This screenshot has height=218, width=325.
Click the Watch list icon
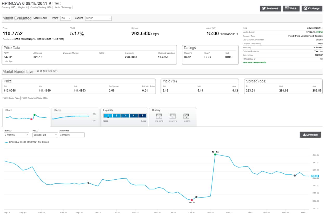coord(287,9)
